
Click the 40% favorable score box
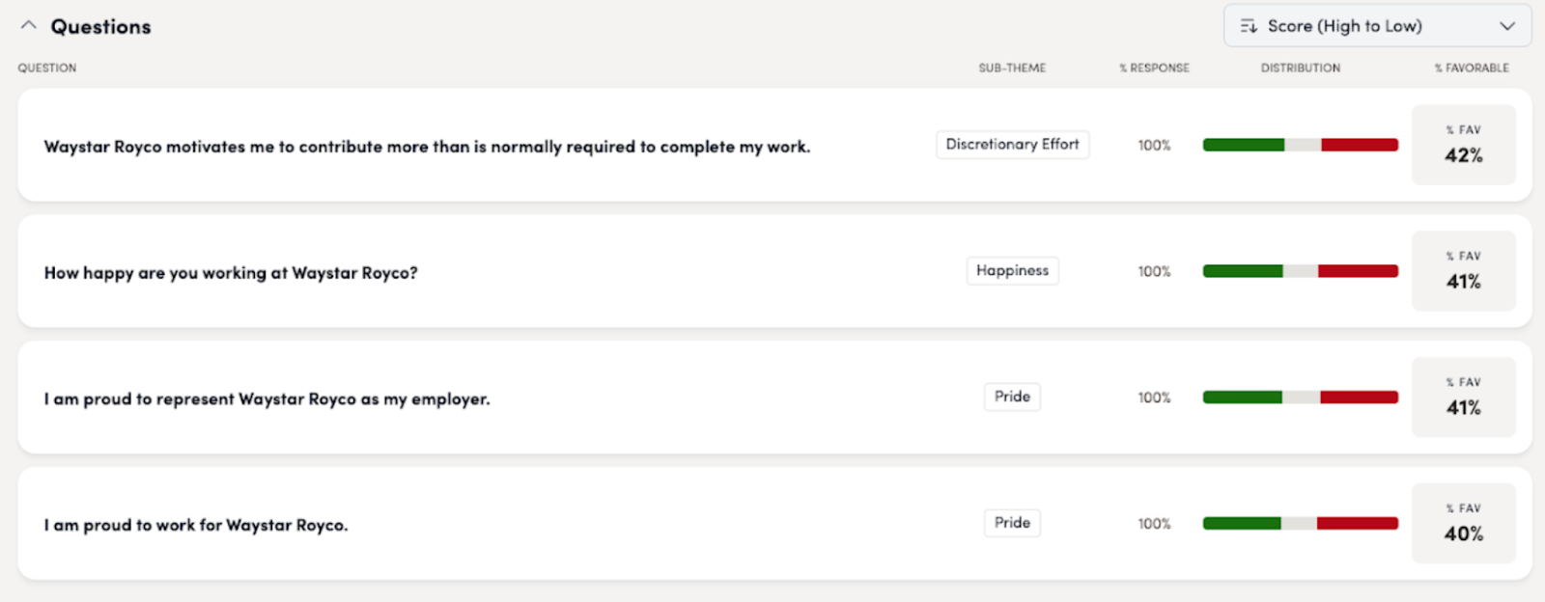[1463, 524]
